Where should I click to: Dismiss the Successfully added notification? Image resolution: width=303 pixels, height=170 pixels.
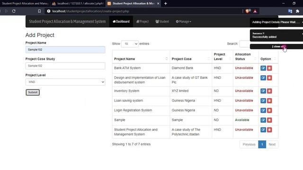coord(303,34)
